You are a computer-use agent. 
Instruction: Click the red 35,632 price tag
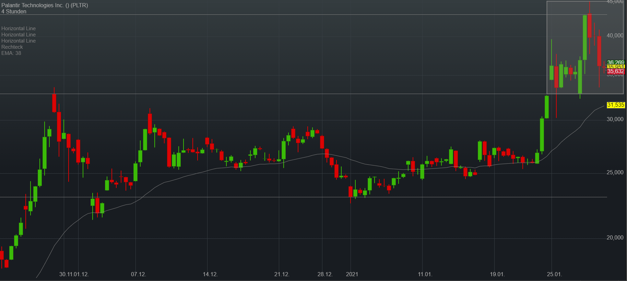pos(616,71)
